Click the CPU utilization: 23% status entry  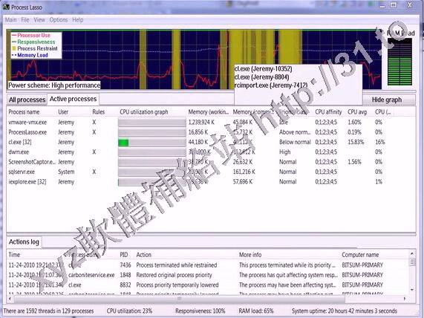tap(129, 311)
